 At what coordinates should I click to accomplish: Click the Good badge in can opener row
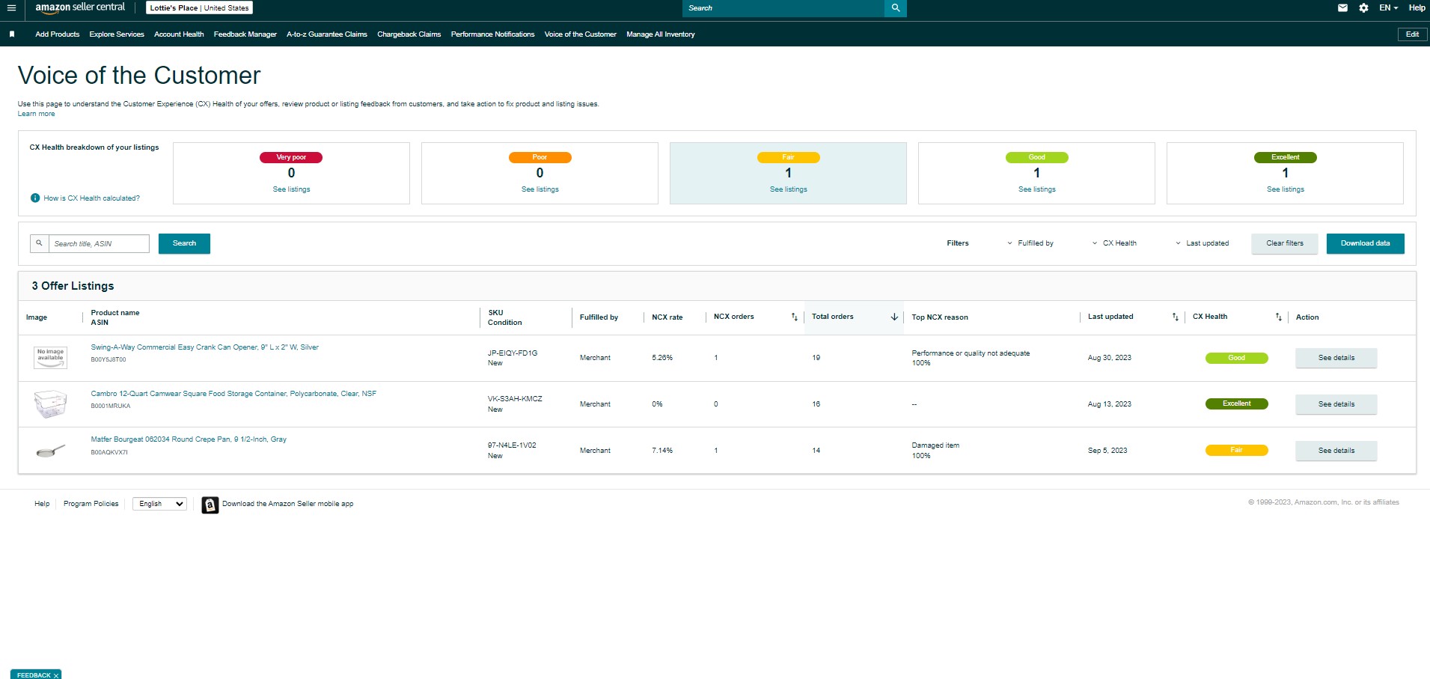point(1236,358)
